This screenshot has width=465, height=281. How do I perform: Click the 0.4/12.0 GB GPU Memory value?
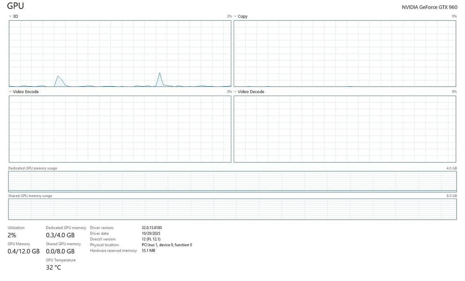[23, 251]
